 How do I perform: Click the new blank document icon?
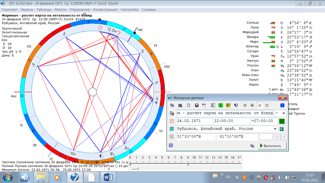pos(189,105)
